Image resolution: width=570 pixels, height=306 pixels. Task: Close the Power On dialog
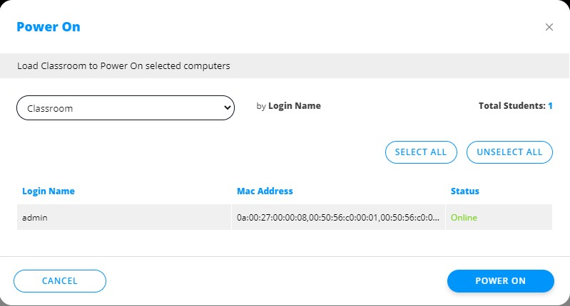(549, 27)
